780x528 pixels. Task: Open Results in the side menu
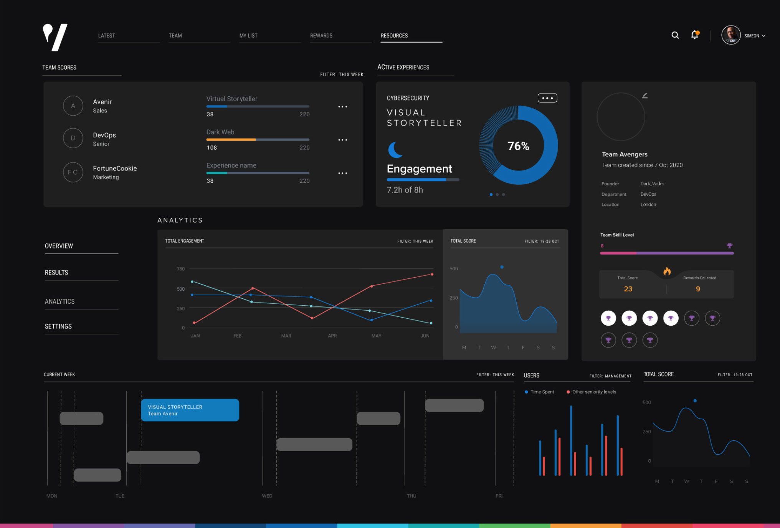point(56,273)
